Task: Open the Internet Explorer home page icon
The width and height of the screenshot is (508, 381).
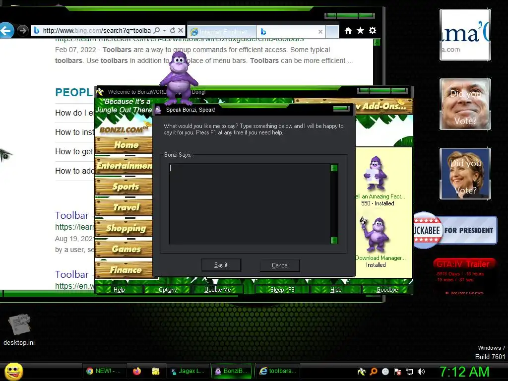Action: 348,30
